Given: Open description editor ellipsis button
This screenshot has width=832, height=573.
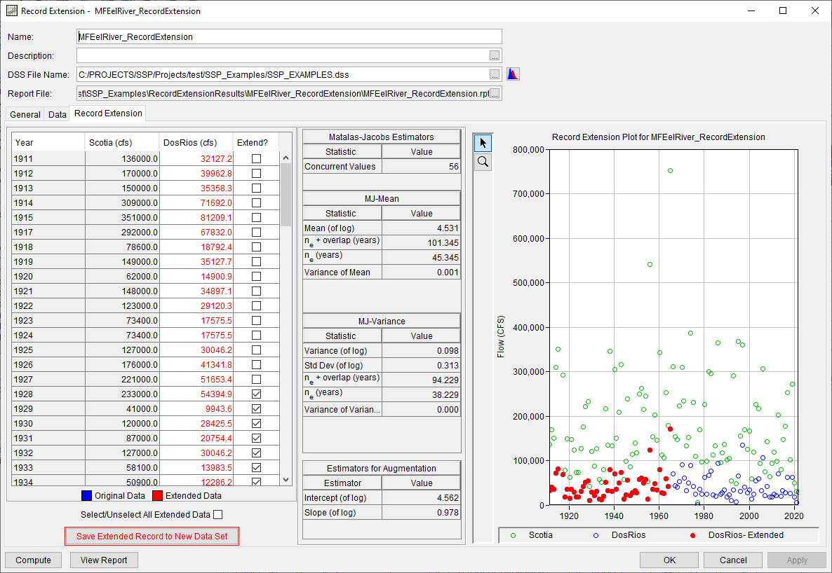Looking at the screenshot, I should tap(495, 55).
